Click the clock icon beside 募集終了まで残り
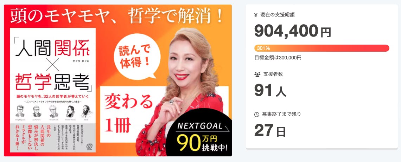Screen dimensions: 401x162 pos(257,115)
